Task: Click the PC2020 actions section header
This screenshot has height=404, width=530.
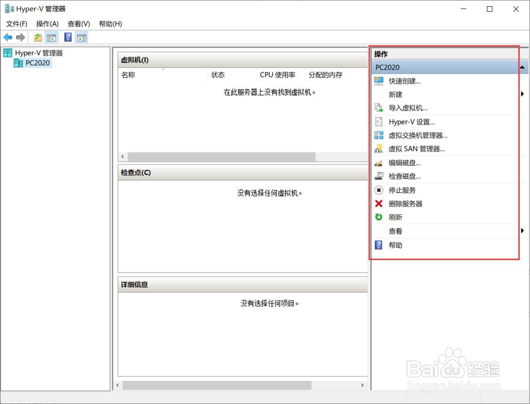Action: click(450, 67)
